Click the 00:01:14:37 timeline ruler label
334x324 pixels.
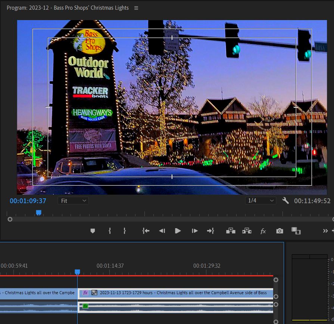pyautogui.click(x=110, y=266)
